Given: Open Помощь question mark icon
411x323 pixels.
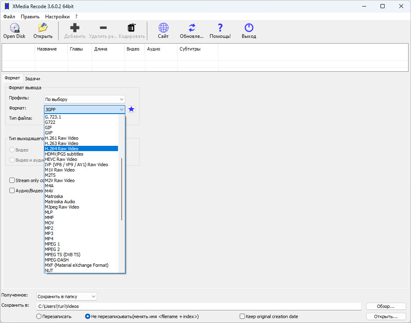Looking at the screenshot, I should 220,28.
